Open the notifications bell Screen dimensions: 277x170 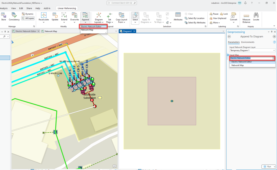click(x=245, y=3)
